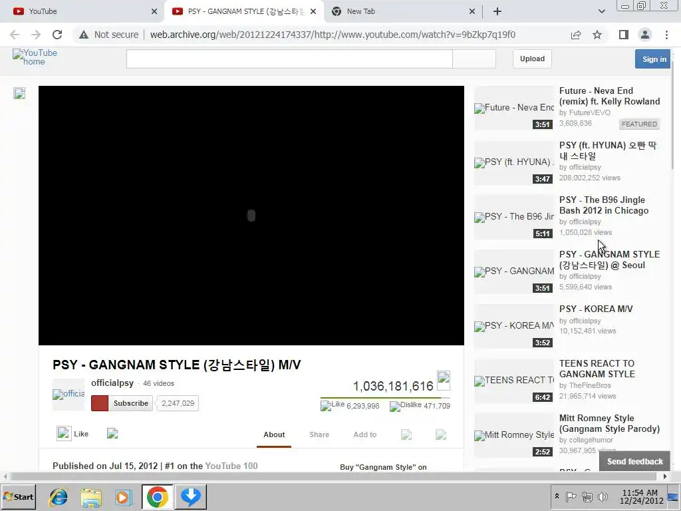681x511 pixels.
Task: Click the guide icon left of video
Action: tap(19, 93)
